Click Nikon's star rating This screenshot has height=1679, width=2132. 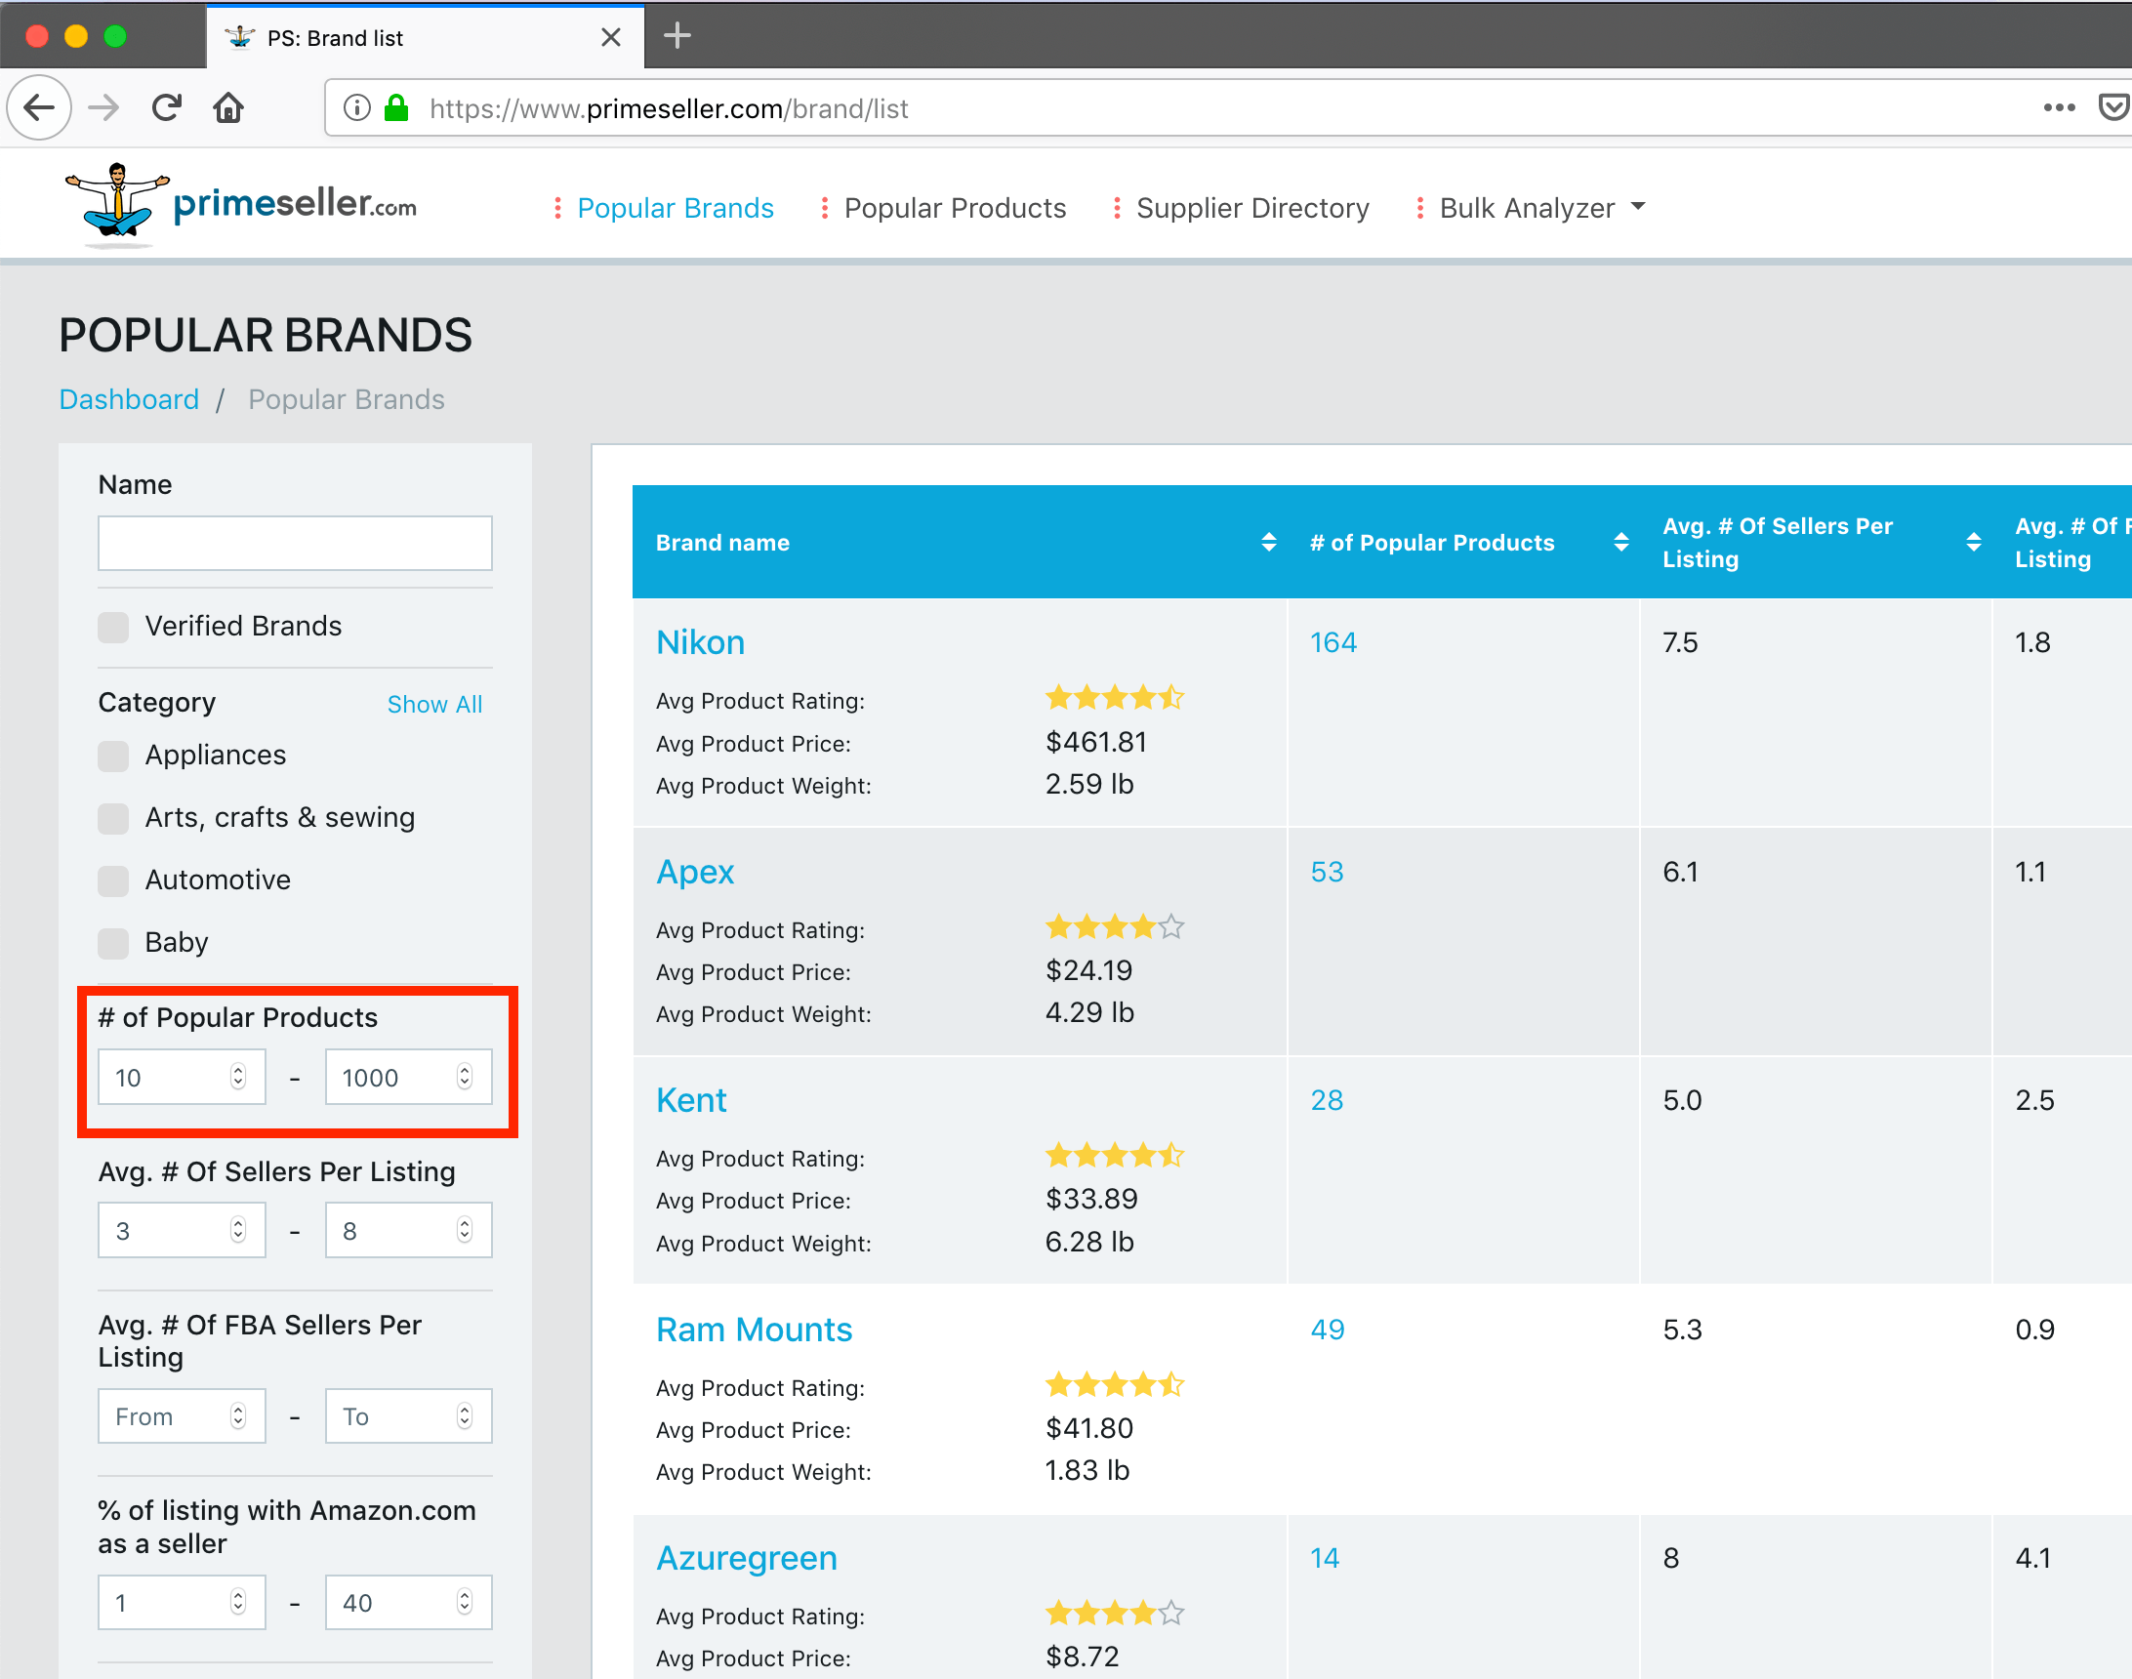tap(1115, 698)
